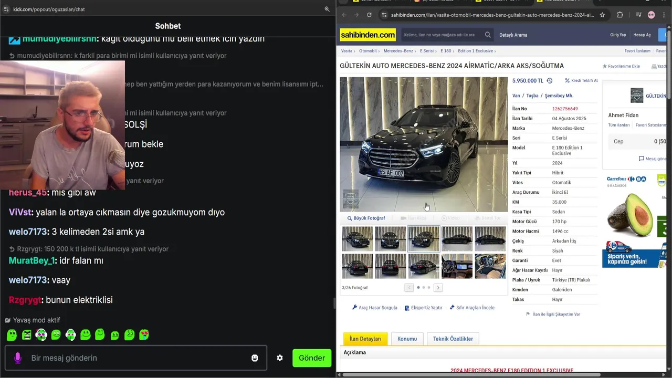Select the first car thumbnail in top row
Screen dimensions: 672x378
357,238
